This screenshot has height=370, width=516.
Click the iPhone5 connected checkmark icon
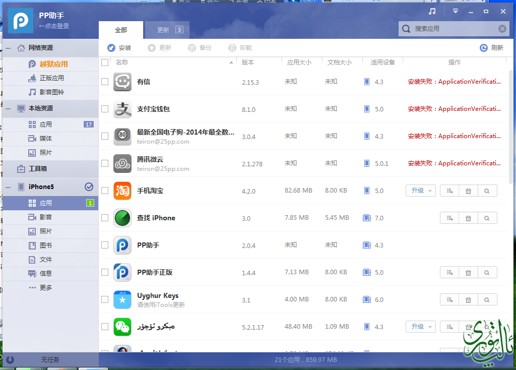pos(89,187)
